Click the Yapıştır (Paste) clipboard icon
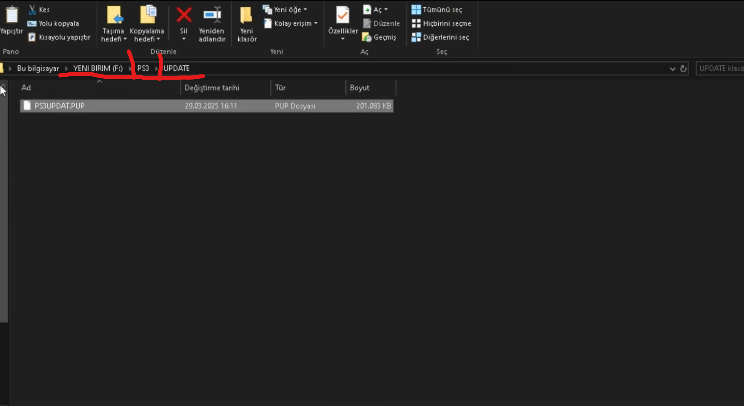Image resolution: width=744 pixels, height=406 pixels. pyautogui.click(x=12, y=15)
